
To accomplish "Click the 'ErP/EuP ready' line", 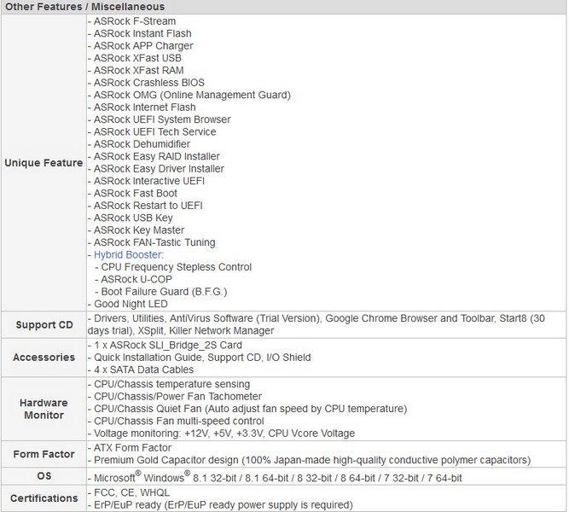I will (220, 505).
